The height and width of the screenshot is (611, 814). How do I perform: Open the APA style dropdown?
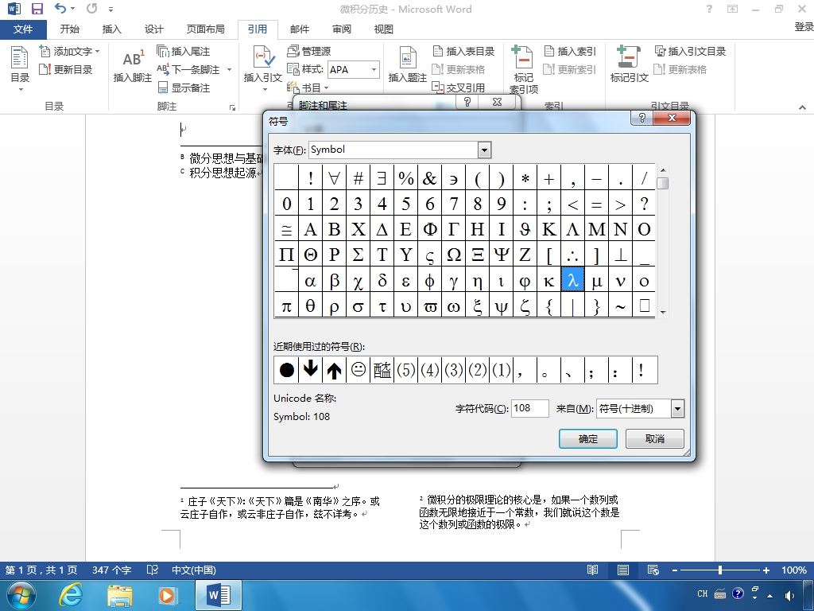coord(374,69)
